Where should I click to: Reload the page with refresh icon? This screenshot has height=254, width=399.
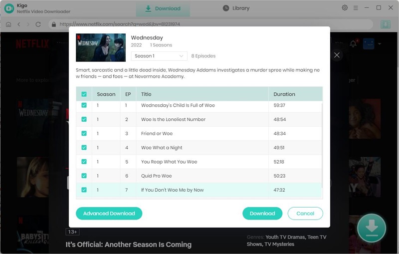[38, 24]
